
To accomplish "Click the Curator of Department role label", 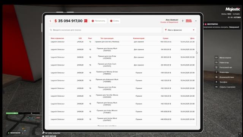I will [x=169, y=22].
